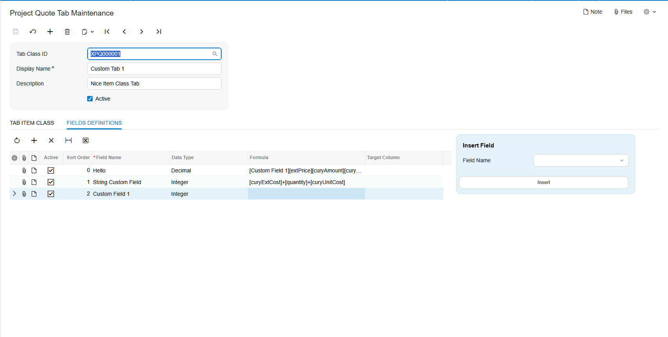The height and width of the screenshot is (337, 668).
Task: Click the Insert button
Action: point(544,183)
